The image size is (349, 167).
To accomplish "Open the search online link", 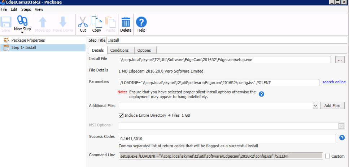I will pos(334,82).
